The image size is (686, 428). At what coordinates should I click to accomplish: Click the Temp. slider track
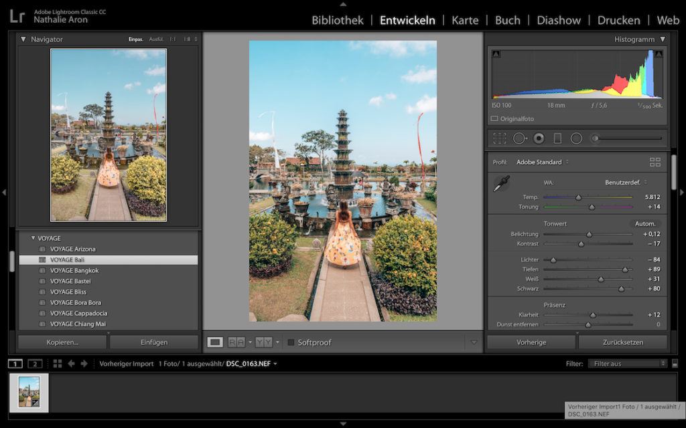[588, 197]
